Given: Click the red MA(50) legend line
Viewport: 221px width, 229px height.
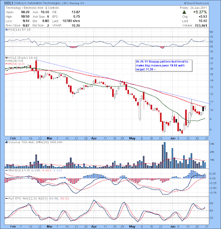Looking at the screenshot, I should [x=6, y=64].
